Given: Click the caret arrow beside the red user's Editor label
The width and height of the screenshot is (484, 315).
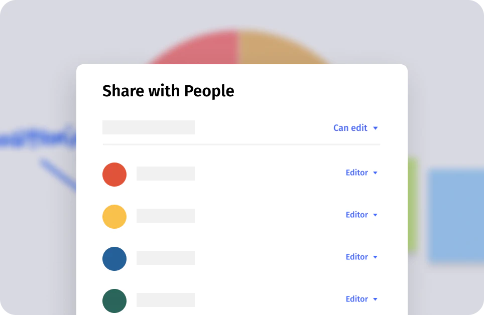Looking at the screenshot, I should click(x=375, y=173).
